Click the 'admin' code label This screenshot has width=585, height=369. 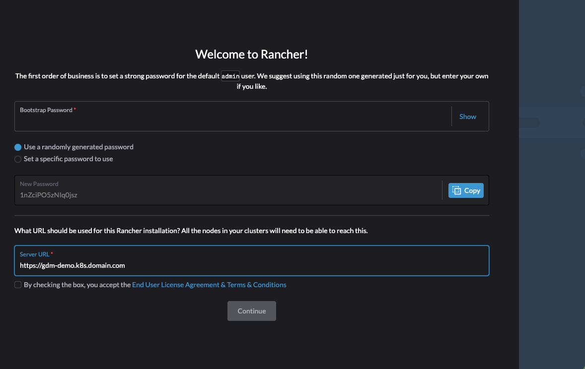[230, 76]
